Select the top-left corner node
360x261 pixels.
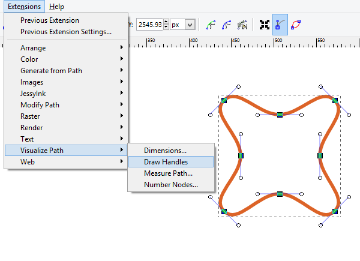point(224,101)
